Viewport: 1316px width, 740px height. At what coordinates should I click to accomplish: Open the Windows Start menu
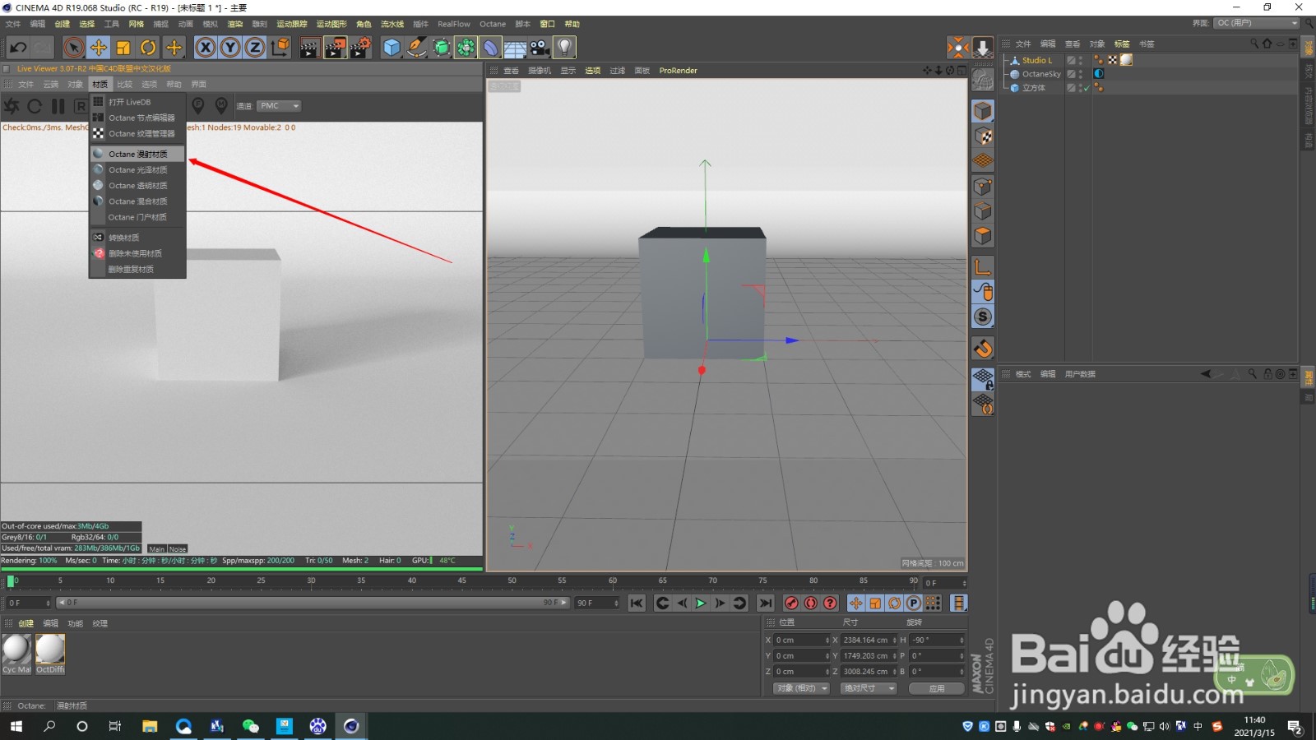[16, 726]
